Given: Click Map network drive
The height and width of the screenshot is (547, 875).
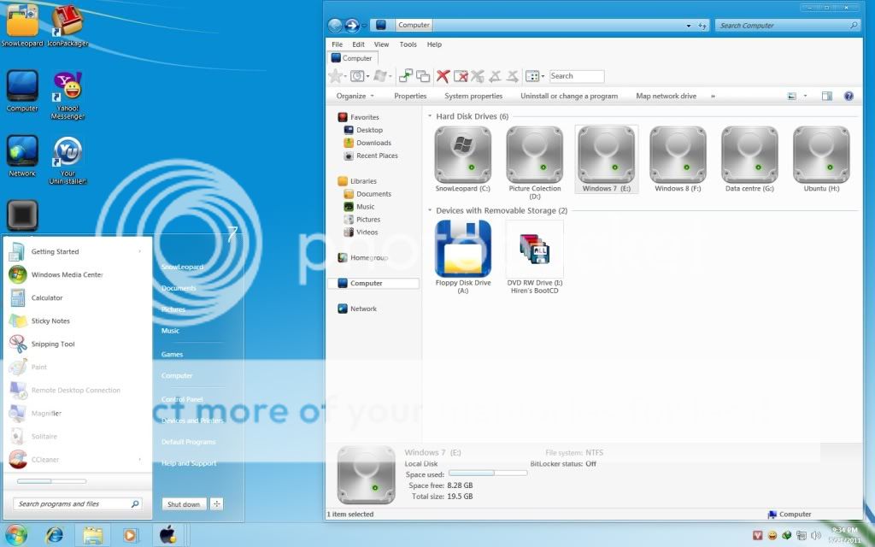Looking at the screenshot, I should [x=667, y=96].
